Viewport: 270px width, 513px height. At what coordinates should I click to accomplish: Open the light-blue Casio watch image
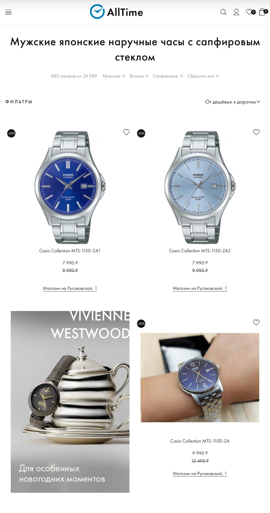(200, 187)
